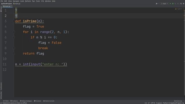
Task: Change the LF line separator setting
Action: [x=149, y=103]
